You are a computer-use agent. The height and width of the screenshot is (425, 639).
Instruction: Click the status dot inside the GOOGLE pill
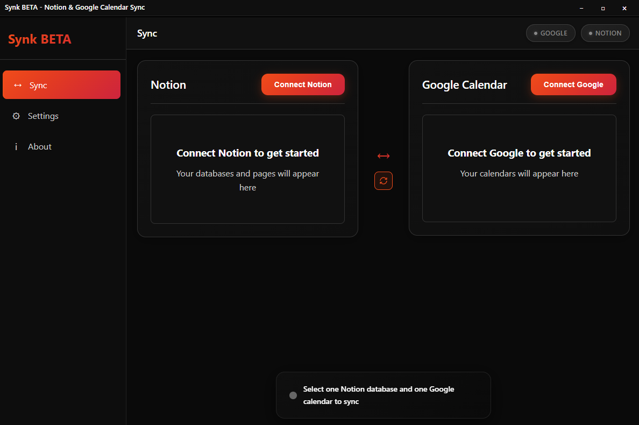click(x=536, y=33)
